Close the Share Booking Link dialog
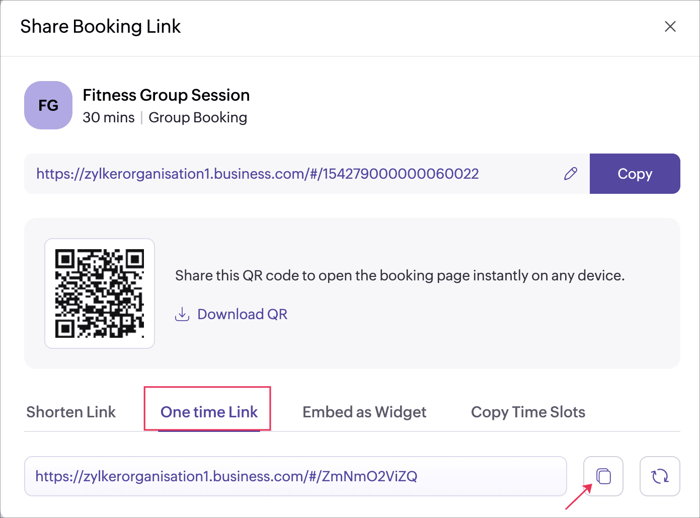700x518 pixels. [670, 27]
